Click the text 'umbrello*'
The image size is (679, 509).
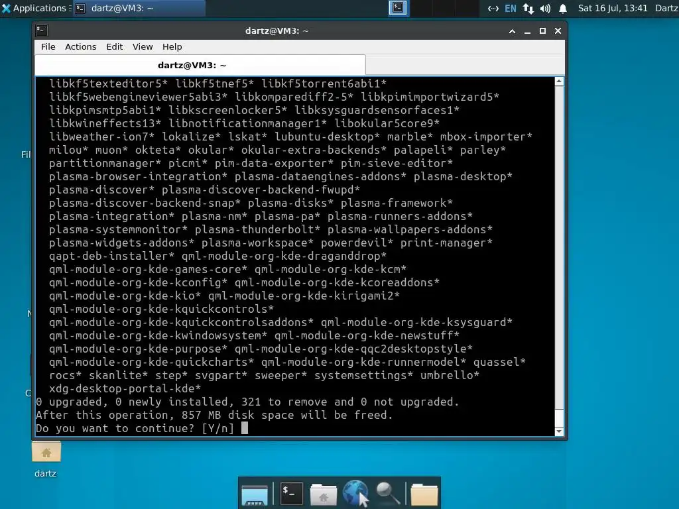(450, 375)
